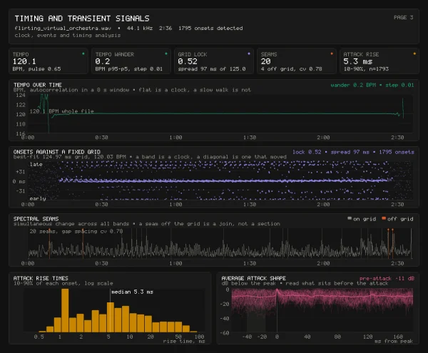Click the earliest orange off-grid seam marker

[49, 245]
